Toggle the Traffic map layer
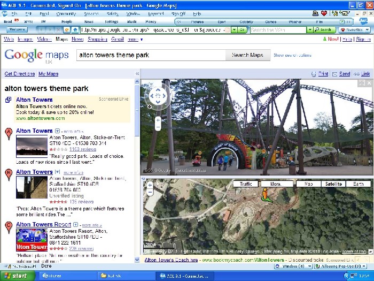The width and height of the screenshot is (374, 281). [246, 184]
